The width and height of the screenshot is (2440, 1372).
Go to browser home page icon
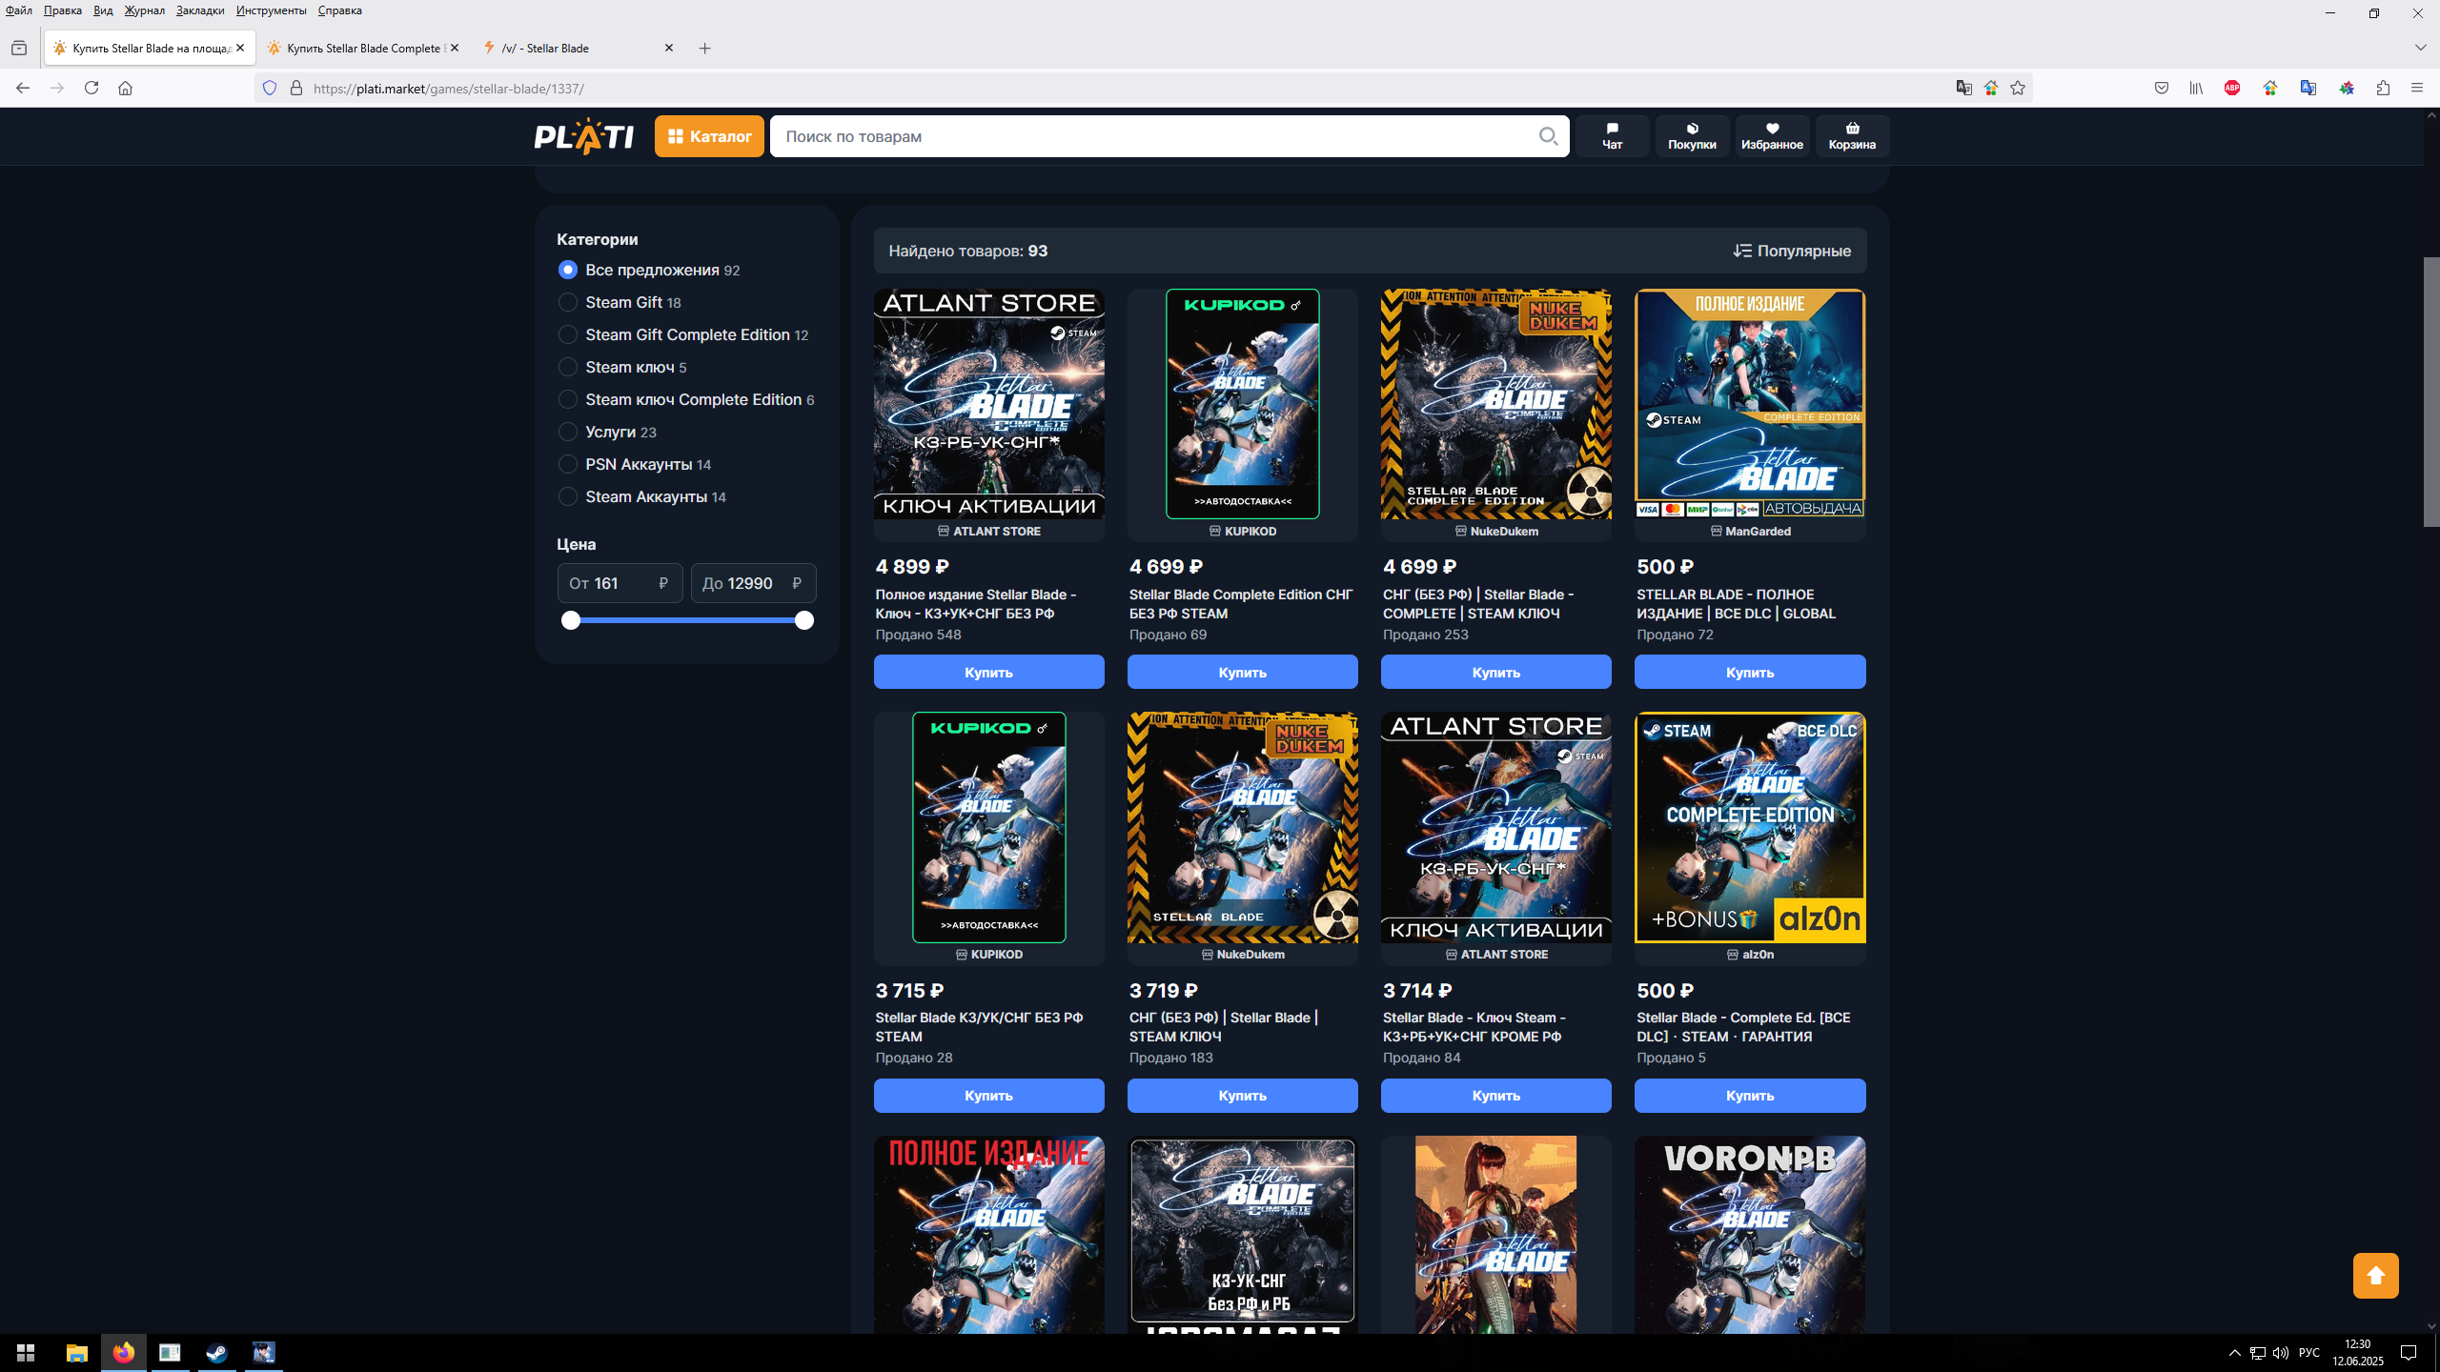click(125, 88)
